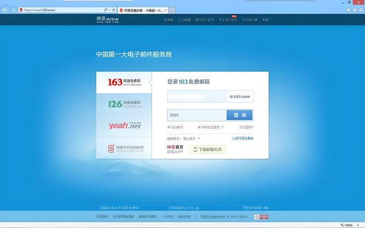This screenshot has width=365, height=228.
Task: Click the browser Back arrow button
Action: (x=5, y=10)
